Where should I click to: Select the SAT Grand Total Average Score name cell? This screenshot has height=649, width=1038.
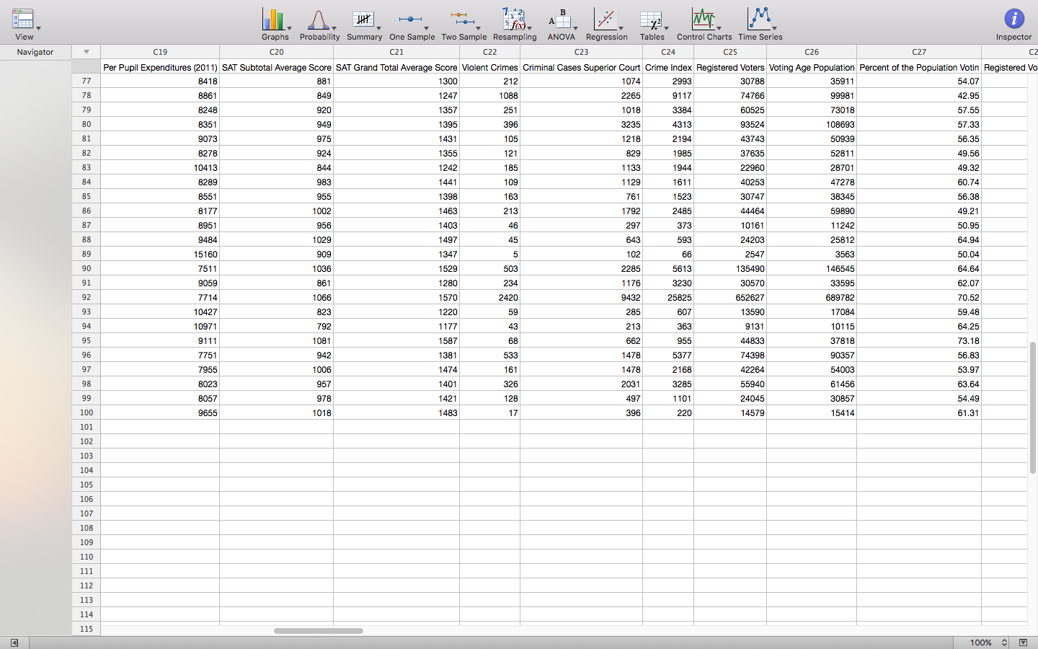coord(396,67)
